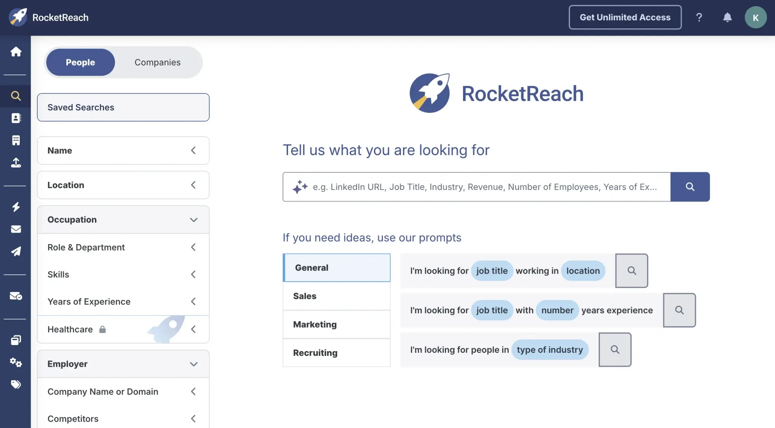Expand Role & Department filter
775x428 pixels.
[x=123, y=247]
